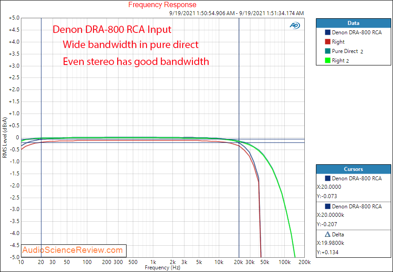Click the cursor swatch above X:20.0000 Y:-0.073
This screenshot has width=393, height=272.
click(x=327, y=179)
